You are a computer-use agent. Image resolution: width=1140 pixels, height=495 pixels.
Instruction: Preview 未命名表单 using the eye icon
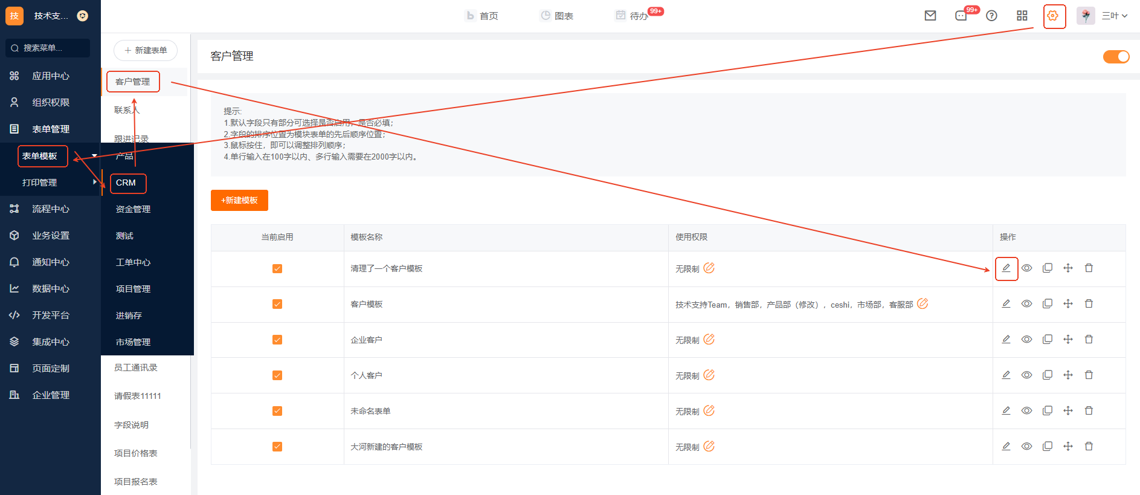coord(1026,411)
